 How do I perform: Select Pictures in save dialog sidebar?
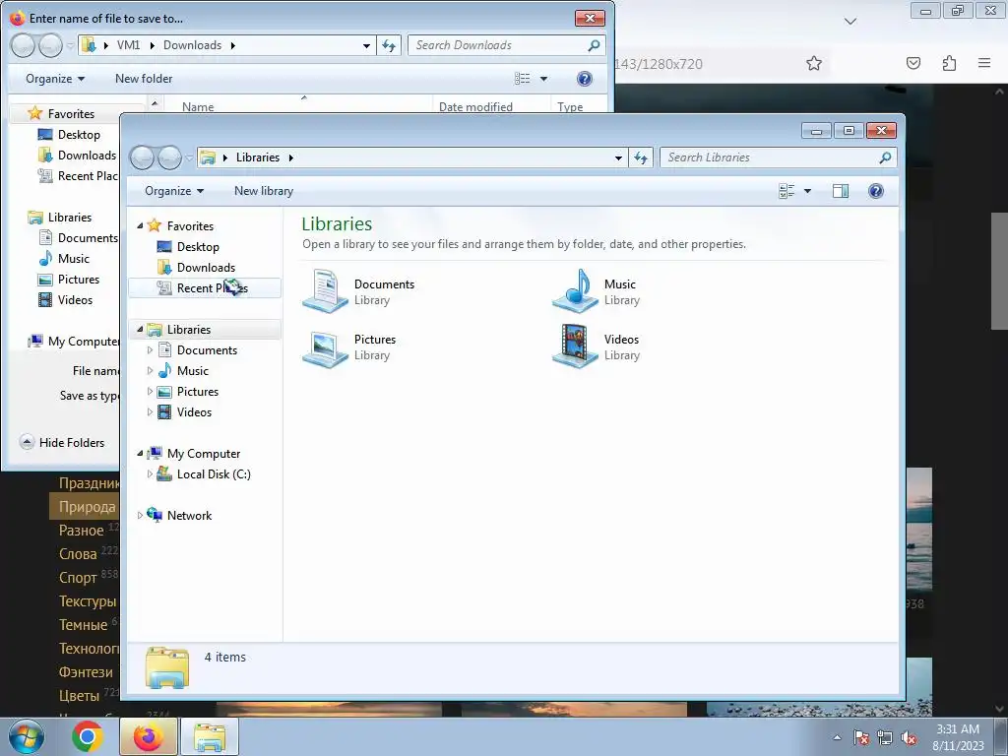pos(79,279)
